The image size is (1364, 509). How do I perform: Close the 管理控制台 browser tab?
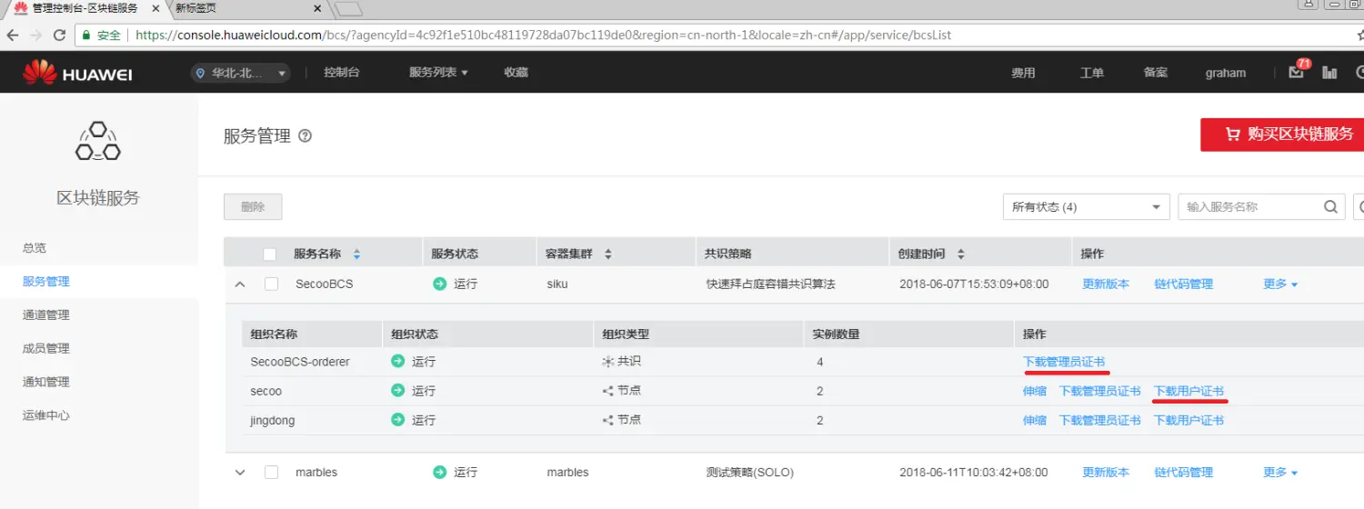click(x=157, y=8)
